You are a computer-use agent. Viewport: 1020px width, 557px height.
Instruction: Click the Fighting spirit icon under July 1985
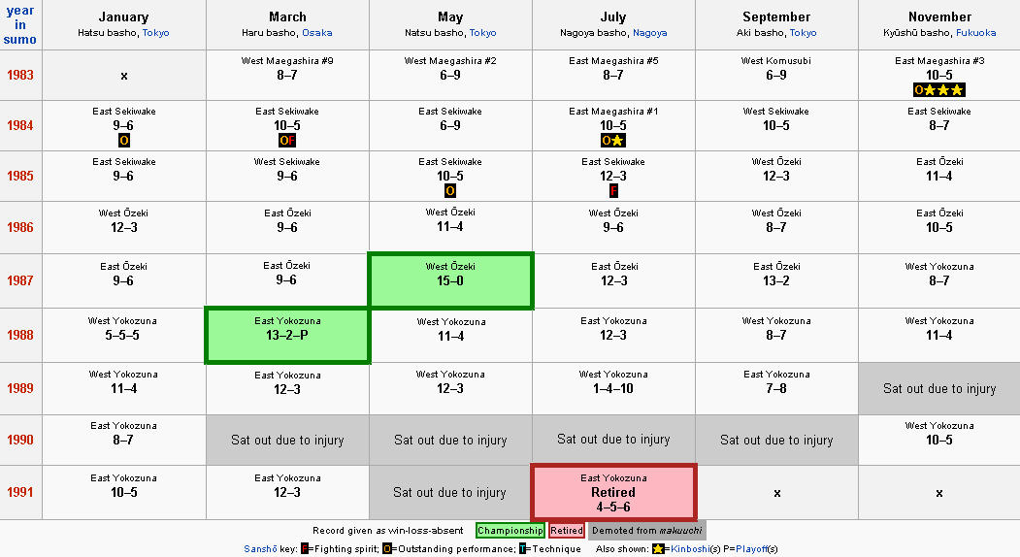click(x=613, y=190)
